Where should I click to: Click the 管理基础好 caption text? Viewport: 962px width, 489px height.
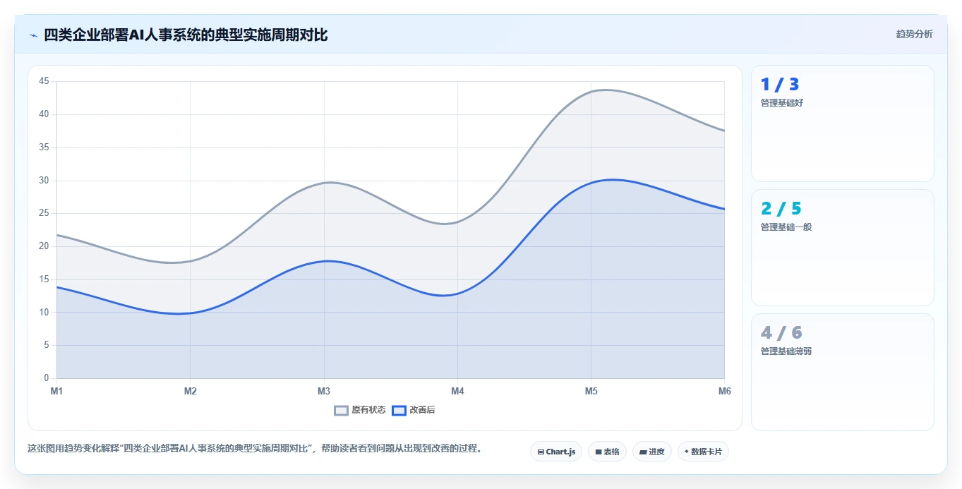(782, 103)
